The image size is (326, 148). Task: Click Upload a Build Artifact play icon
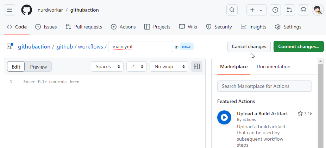[x=224, y=117]
